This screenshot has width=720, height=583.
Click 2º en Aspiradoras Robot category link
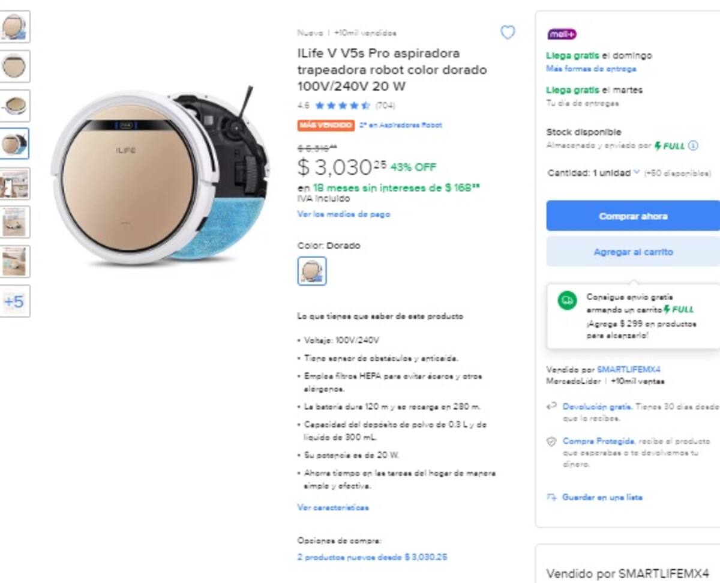pyautogui.click(x=400, y=125)
